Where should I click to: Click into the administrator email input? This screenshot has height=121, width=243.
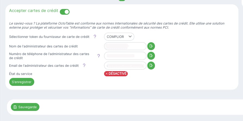125,65
